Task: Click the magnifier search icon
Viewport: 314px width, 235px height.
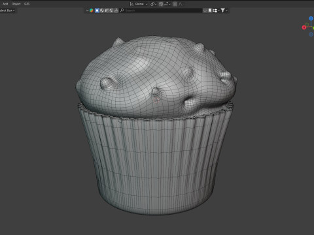Action: click(x=122, y=10)
